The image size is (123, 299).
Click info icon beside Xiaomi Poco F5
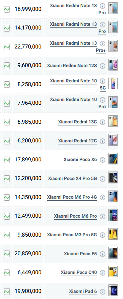(103, 254)
